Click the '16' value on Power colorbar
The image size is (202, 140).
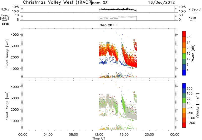188,54
